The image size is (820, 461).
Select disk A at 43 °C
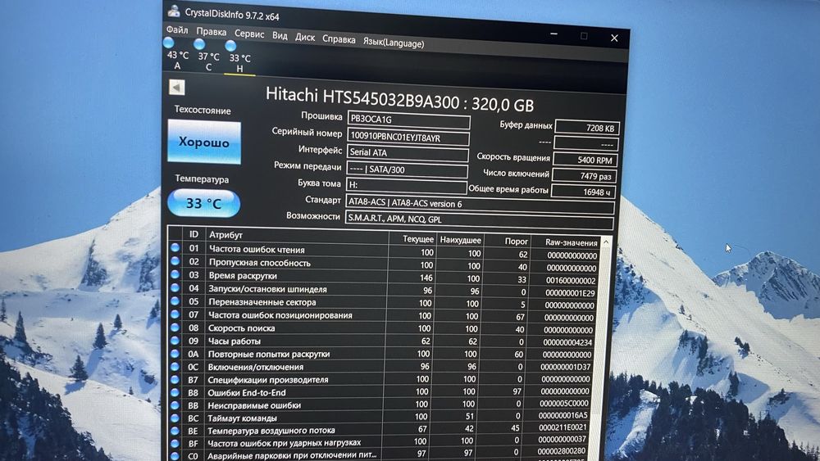177,54
